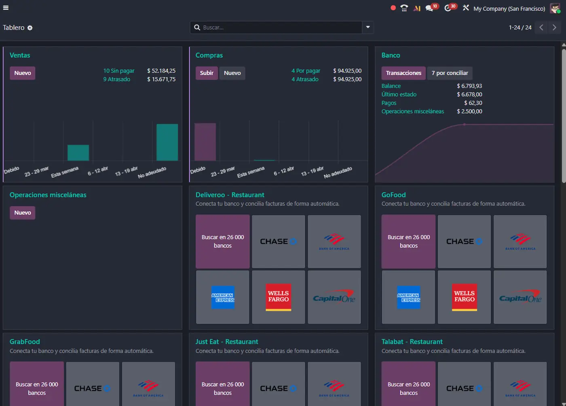The image size is (566, 406).
Task: Select Wells Fargo tile under Deliveroo - Restaurant
Action: pyautogui.click(x=279, y=297)
